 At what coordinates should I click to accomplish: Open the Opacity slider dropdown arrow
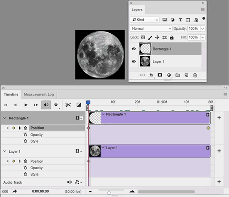pos(202,29)
